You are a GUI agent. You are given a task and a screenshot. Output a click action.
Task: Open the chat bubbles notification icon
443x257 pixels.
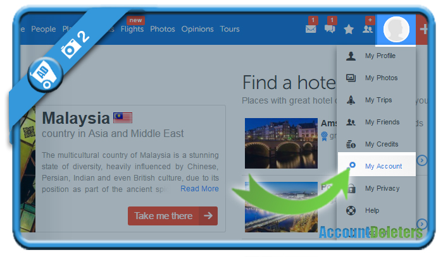coord(330,29)
